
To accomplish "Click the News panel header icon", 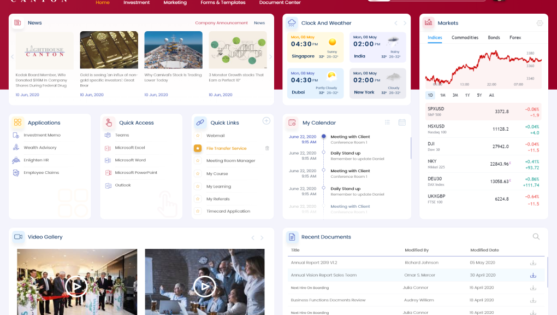I will (17, 22).
